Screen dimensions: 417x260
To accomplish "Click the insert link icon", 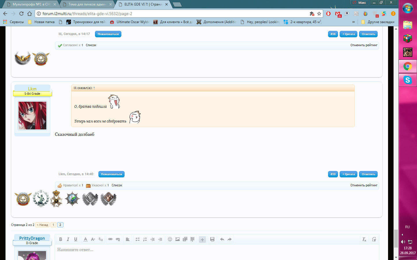I will coord(110,239).
